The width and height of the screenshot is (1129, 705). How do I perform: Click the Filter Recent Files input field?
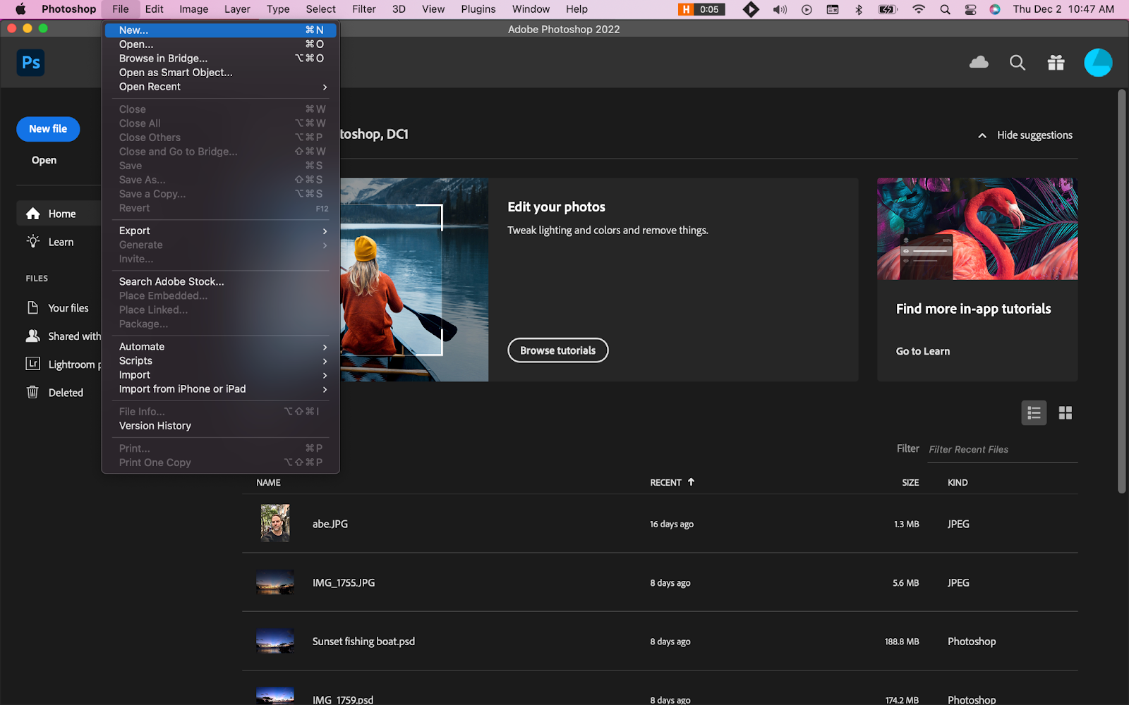tap(1003, 449)
